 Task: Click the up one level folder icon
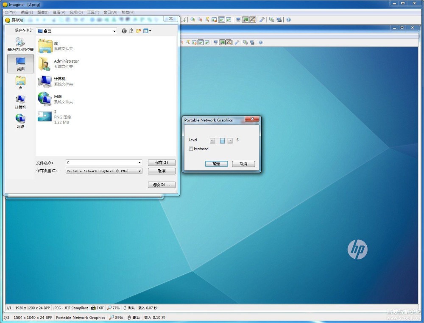(x=131, y=31)
